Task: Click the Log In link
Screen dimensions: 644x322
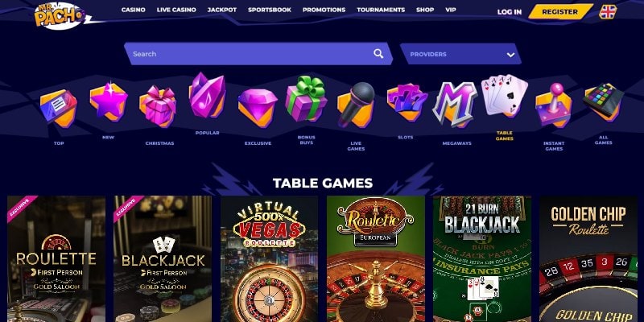Action: [x=510, y=12]
